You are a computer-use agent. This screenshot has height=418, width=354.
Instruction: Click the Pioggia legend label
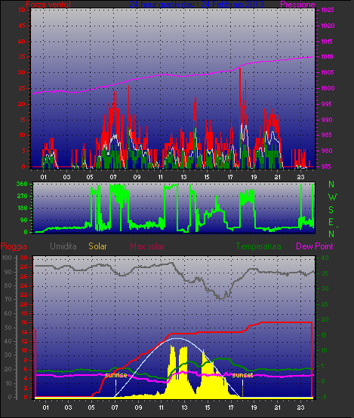click(x=14, y=246)
